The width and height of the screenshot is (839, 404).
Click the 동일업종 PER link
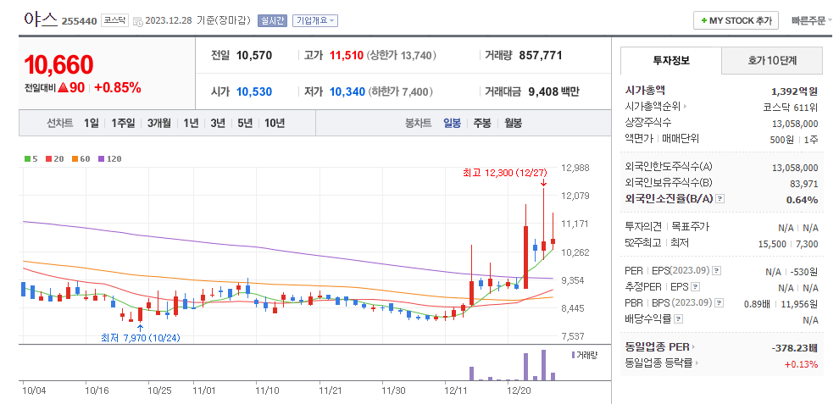click(x=657, y=347)
